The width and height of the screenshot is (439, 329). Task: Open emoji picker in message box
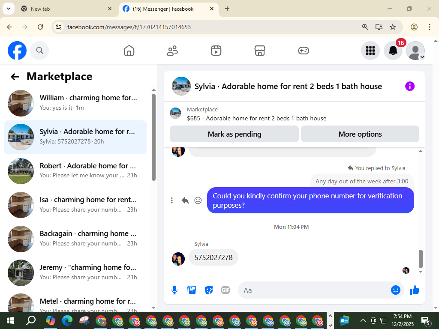tap(396, 290)
